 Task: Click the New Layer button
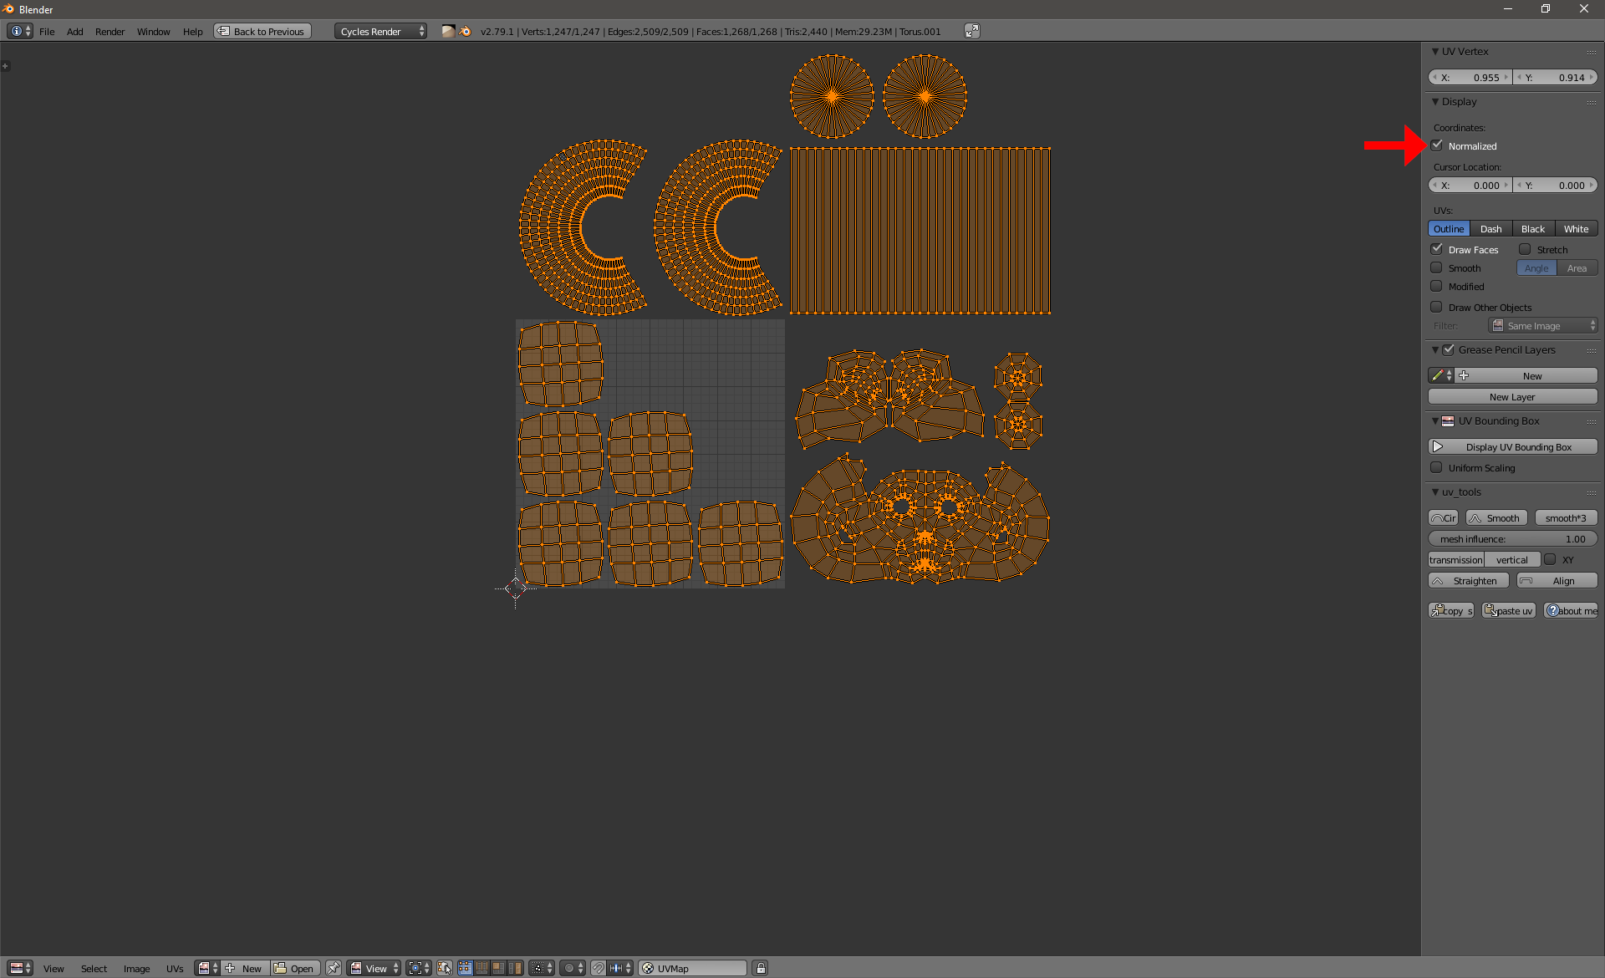pos(1512,397)
